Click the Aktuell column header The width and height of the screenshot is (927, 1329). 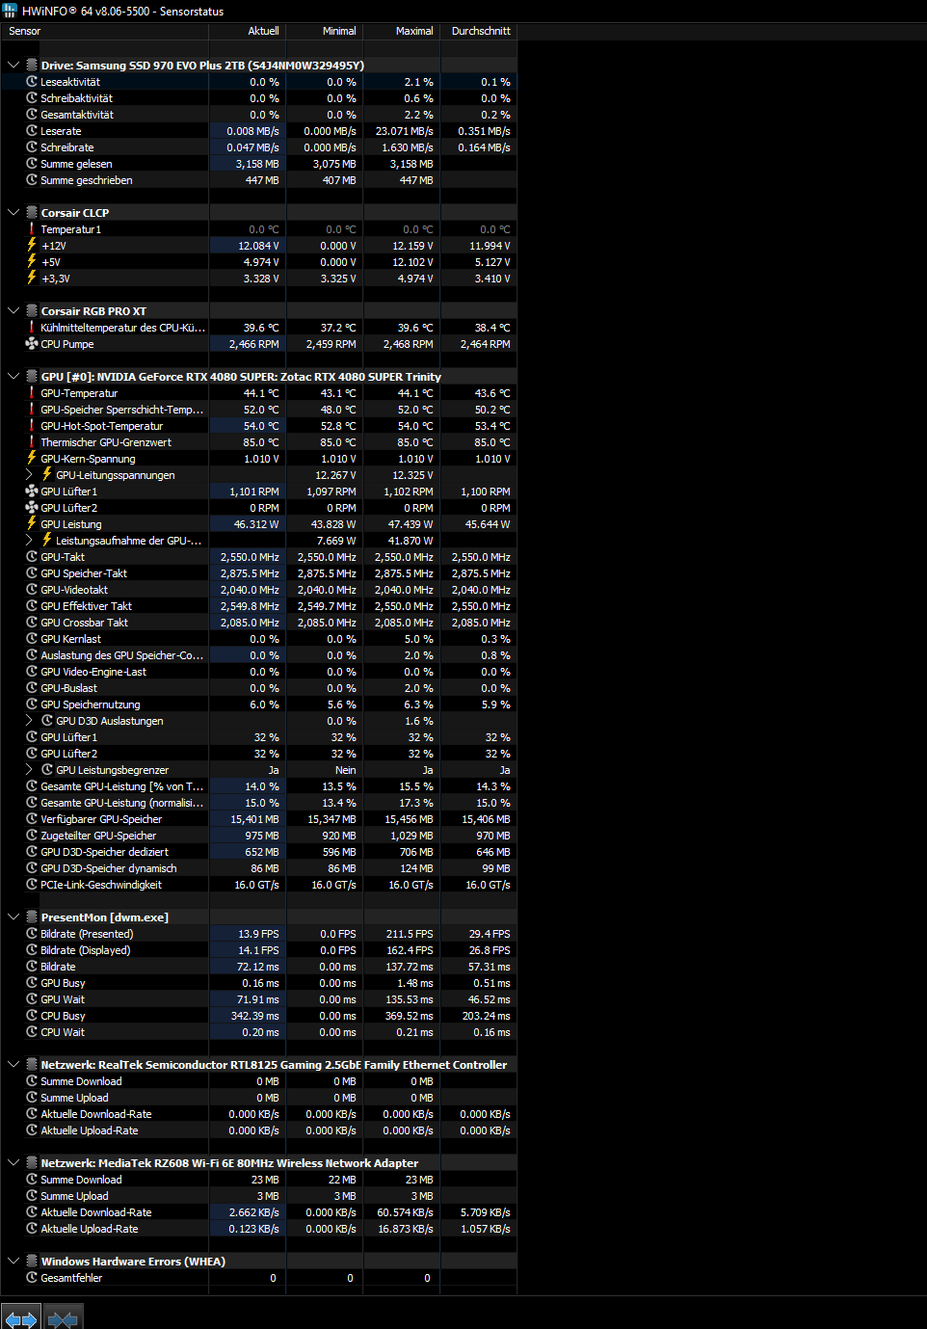(247, 31)
